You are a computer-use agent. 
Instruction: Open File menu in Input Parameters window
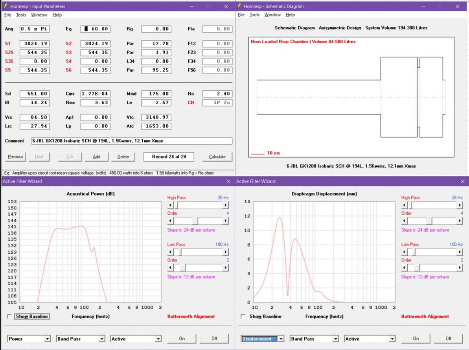[x=7, y=15]
